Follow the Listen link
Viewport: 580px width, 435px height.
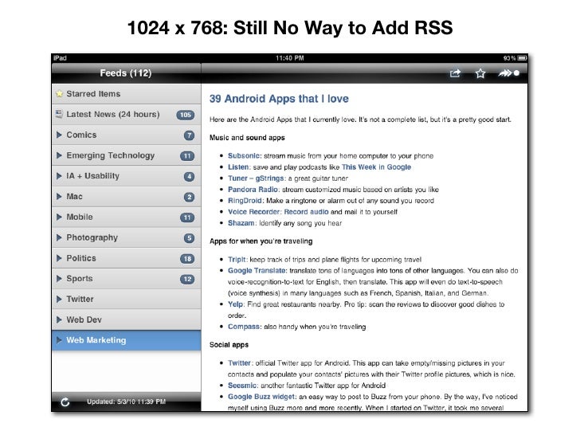click(238, 167)
